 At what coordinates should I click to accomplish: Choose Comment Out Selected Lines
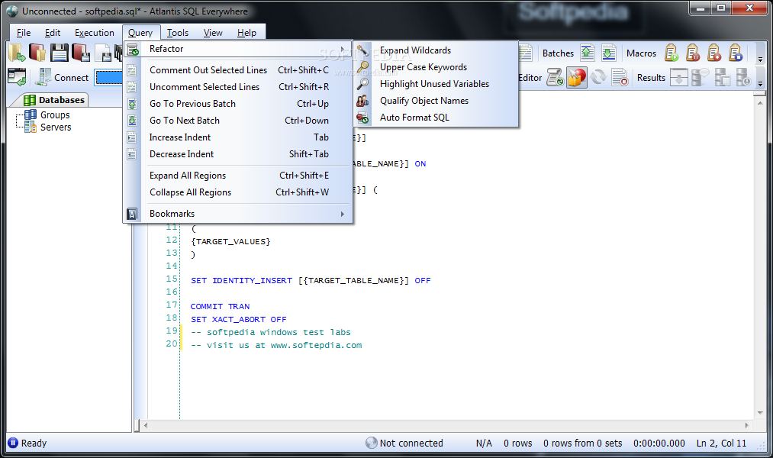pos(237,70)
